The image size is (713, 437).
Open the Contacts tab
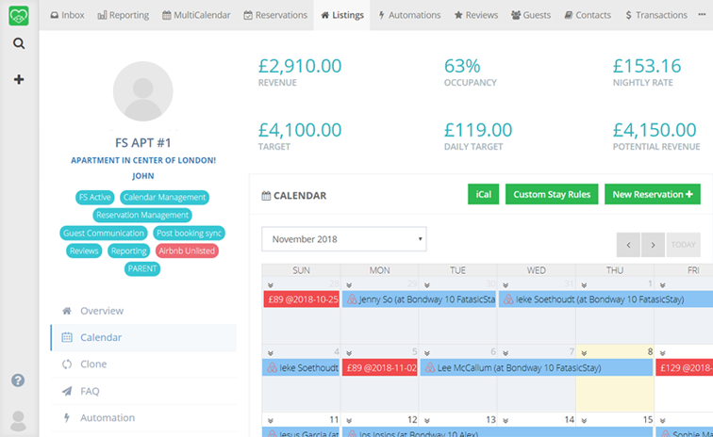coord(588,15)
